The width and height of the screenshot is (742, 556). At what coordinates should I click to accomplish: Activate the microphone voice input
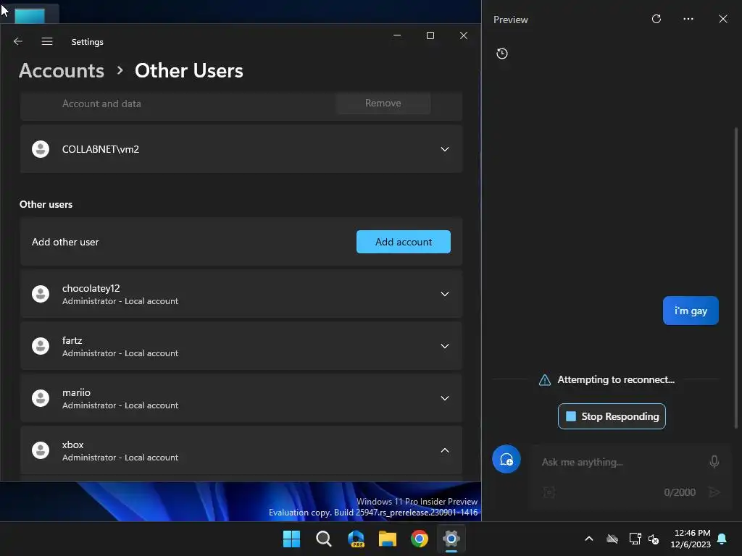714,461
